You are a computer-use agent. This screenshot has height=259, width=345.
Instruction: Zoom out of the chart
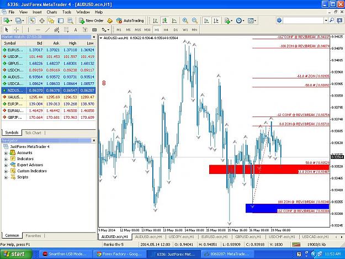pos(195,20)
